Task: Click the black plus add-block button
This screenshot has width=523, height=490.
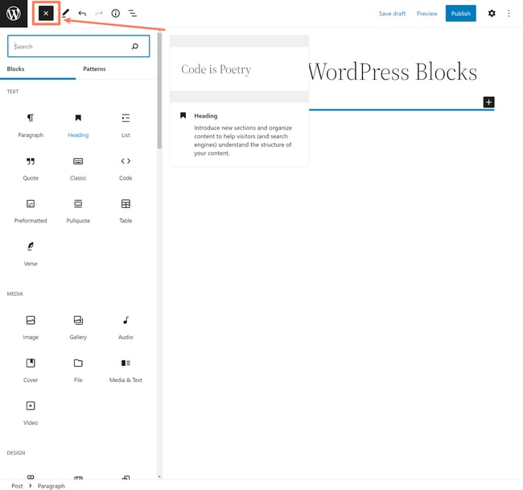Action: point(488,102)
